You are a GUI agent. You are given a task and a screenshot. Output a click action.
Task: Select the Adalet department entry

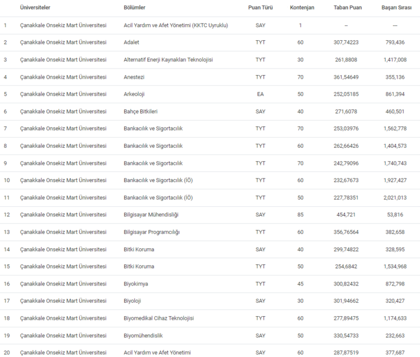[x=133, y=43]
